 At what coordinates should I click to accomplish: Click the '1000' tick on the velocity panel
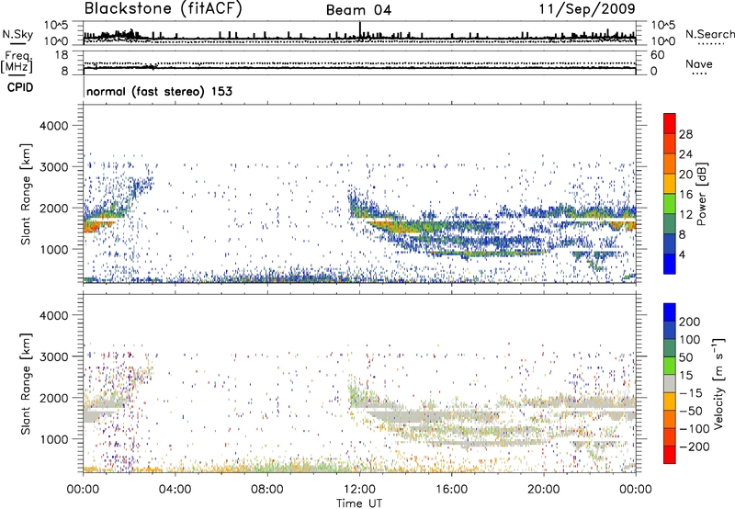pos(54,439)
